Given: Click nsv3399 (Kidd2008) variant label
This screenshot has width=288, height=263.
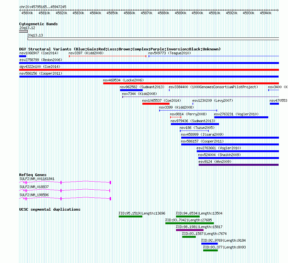Looking at the screenshot, I should tap(176, 107).
